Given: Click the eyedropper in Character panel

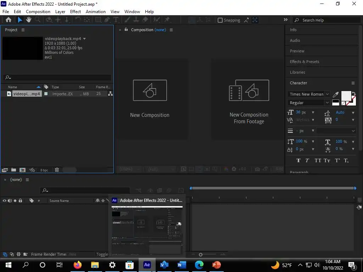Looking at the screenshot, I should [335, 94].
